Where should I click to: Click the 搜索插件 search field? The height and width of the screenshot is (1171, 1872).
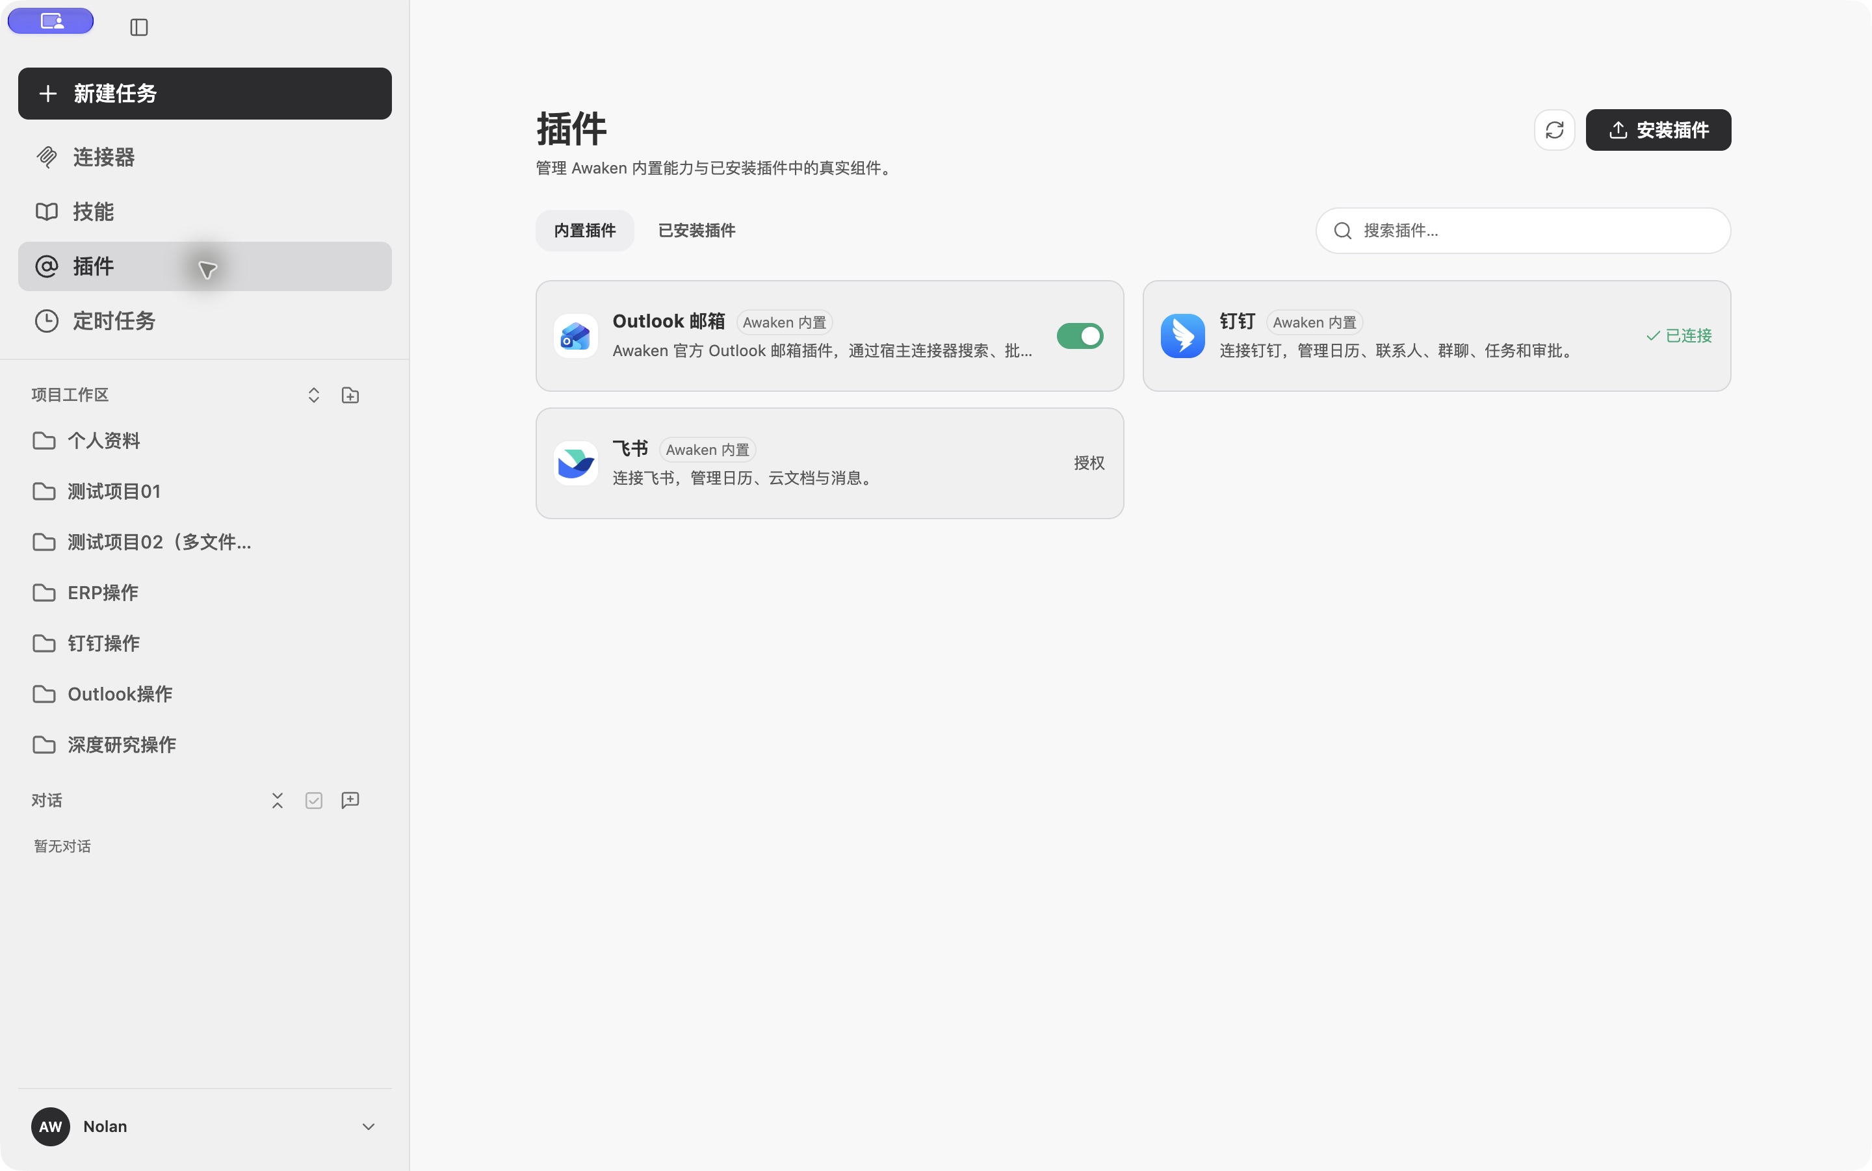coord(1524,231)
